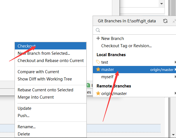Click the star icon beside origin/master remote
The image size is (176, 138).
coord(98,93)
